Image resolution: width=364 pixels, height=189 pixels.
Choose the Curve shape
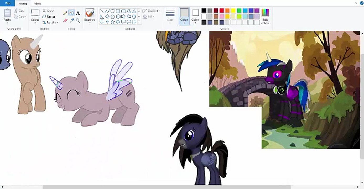(107, 11)
